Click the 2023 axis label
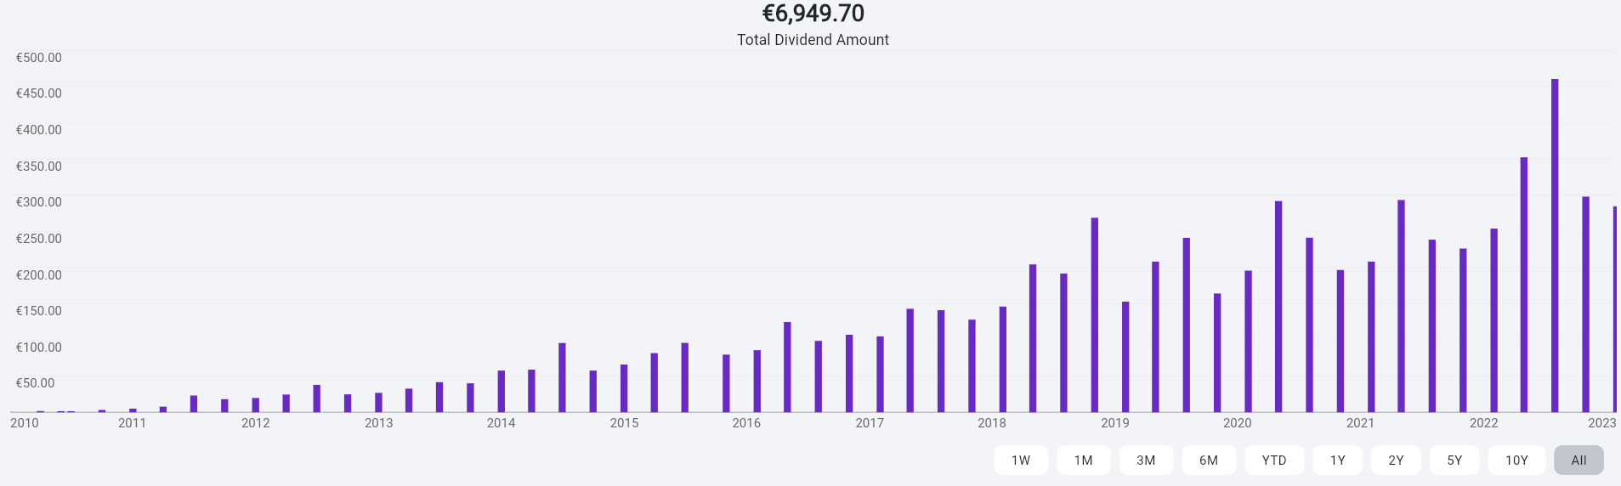The image size is (1621, 486). [1601, 423]
